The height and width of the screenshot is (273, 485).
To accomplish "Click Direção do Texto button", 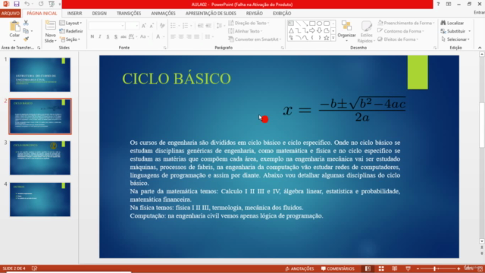I will (249, 23).
